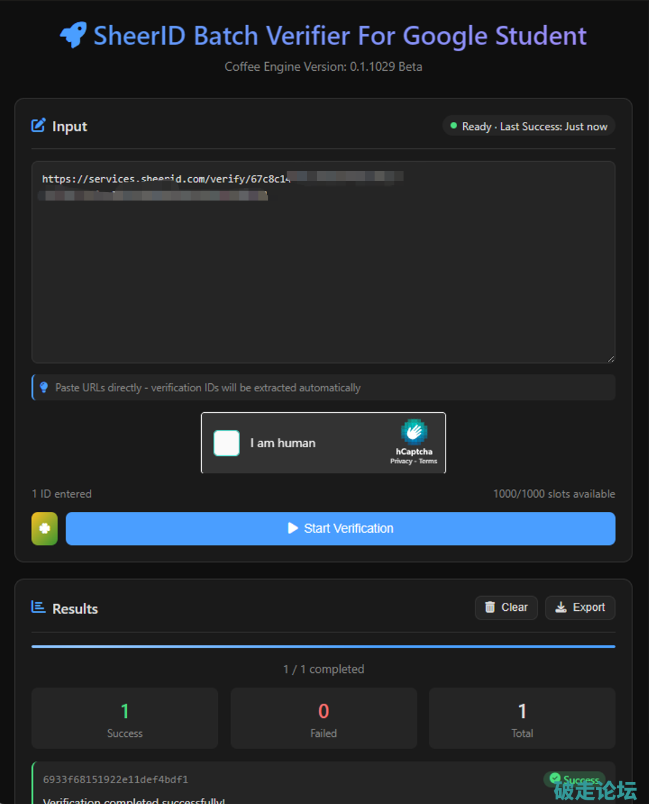649x804 pixels.
Task: Click the edit pencil icon beside Input
Action: pos(38,126)
